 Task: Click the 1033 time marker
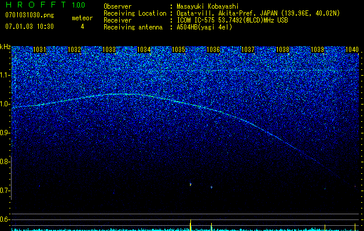pyautogui.click(x=109, y=50)
